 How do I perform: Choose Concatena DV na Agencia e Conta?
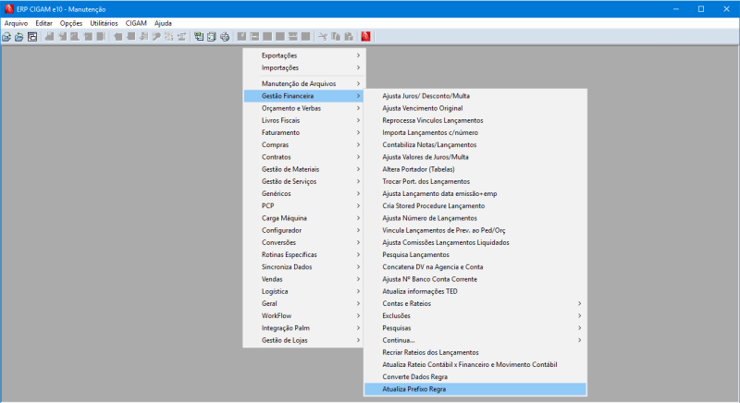(475, 267)
